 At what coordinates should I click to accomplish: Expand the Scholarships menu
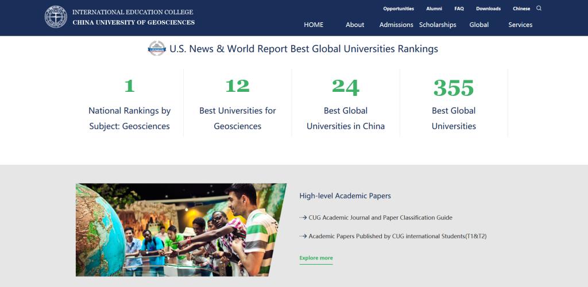click(438, 25)
